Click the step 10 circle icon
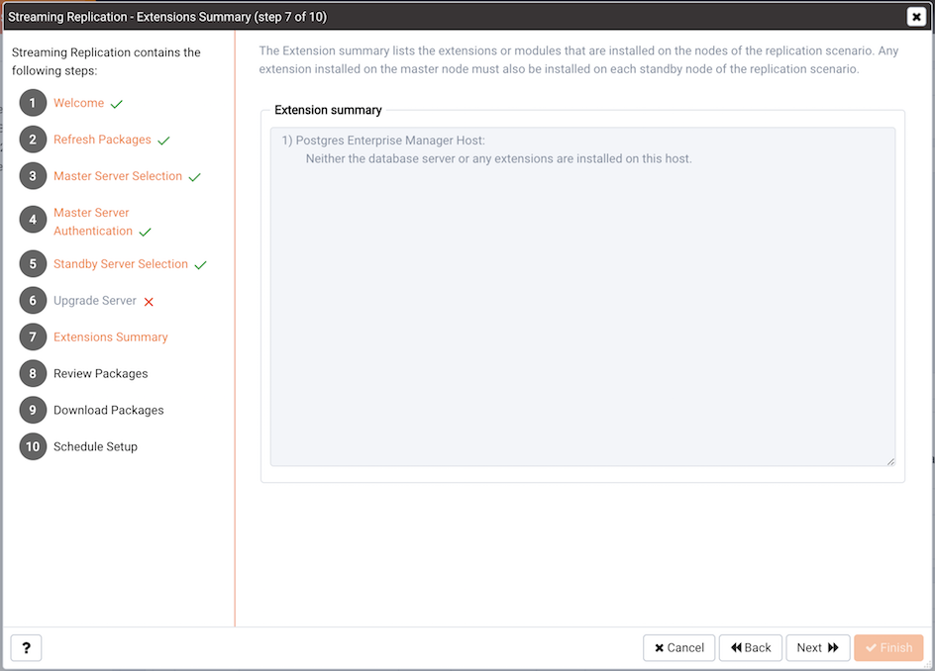This screenshot has width=935, height=671. pos(33,446)
